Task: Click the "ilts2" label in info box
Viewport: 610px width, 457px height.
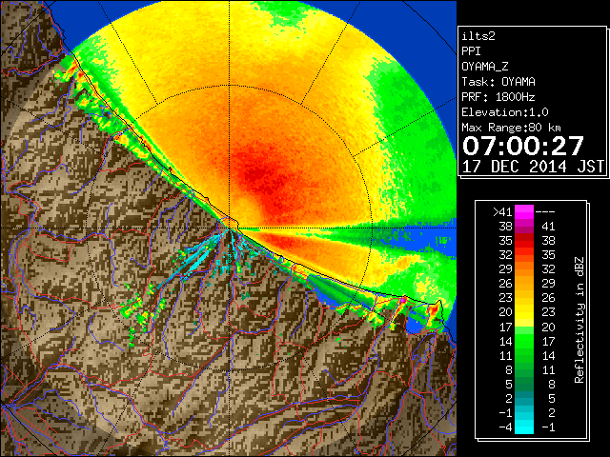Action: [x=478, y=36]
